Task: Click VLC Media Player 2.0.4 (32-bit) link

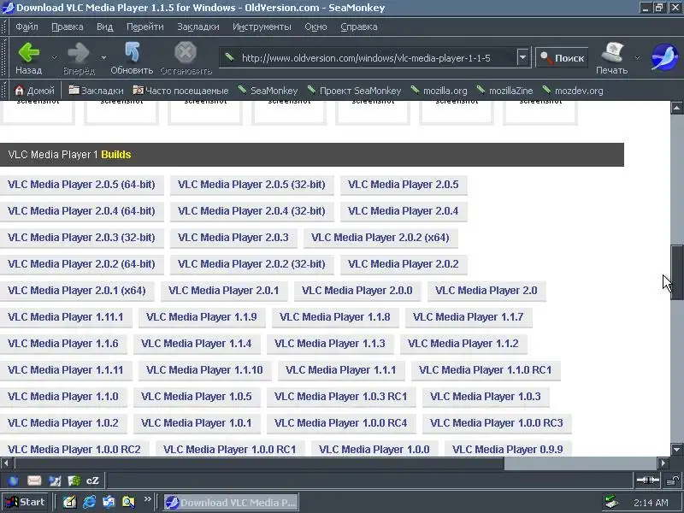Action: (251, 211)
